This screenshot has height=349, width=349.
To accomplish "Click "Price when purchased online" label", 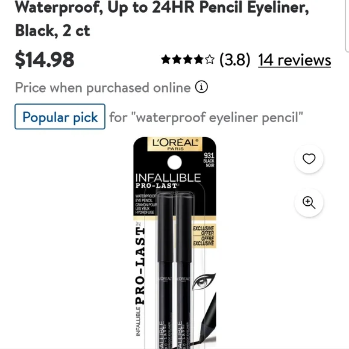I will (x=103, y=87).
